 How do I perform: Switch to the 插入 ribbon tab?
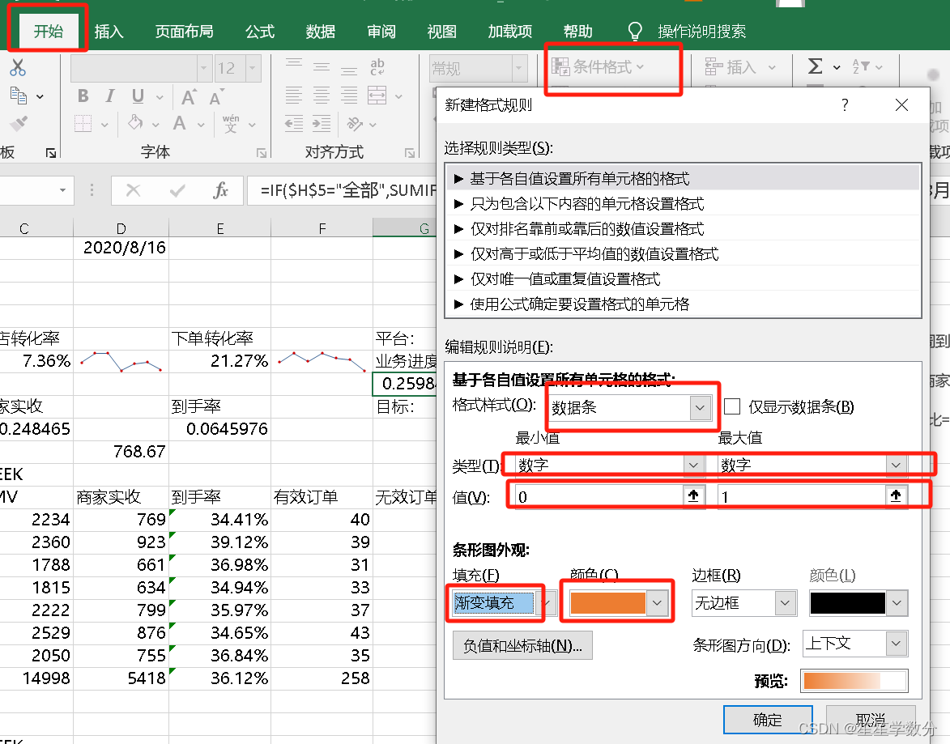tap(109, 32)
